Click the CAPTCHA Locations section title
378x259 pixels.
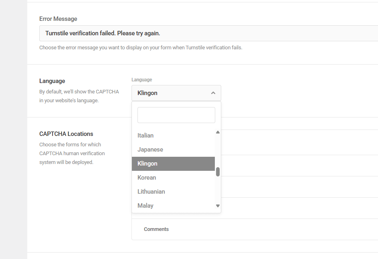pos(66,134)
